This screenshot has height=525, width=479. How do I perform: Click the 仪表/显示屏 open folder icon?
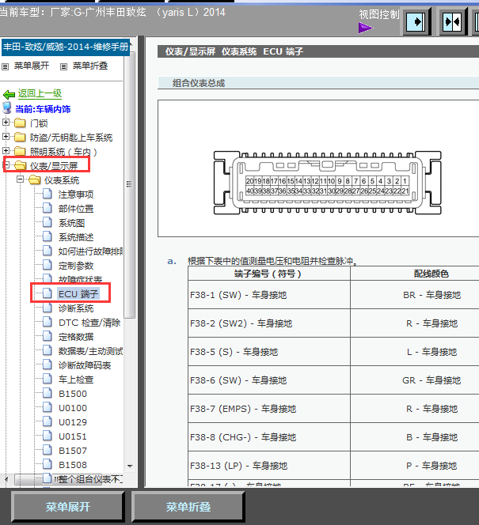(21, 165)
